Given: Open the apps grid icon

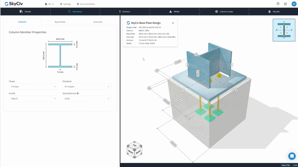Looking at the screenshot, I should (x=285, y=4).
